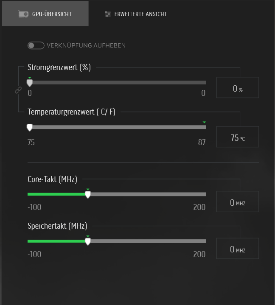Viewport: 275px width, 305px height.
Task: Click green marker above Temperaturgrenzwert slider end
Action: point(204,122)
